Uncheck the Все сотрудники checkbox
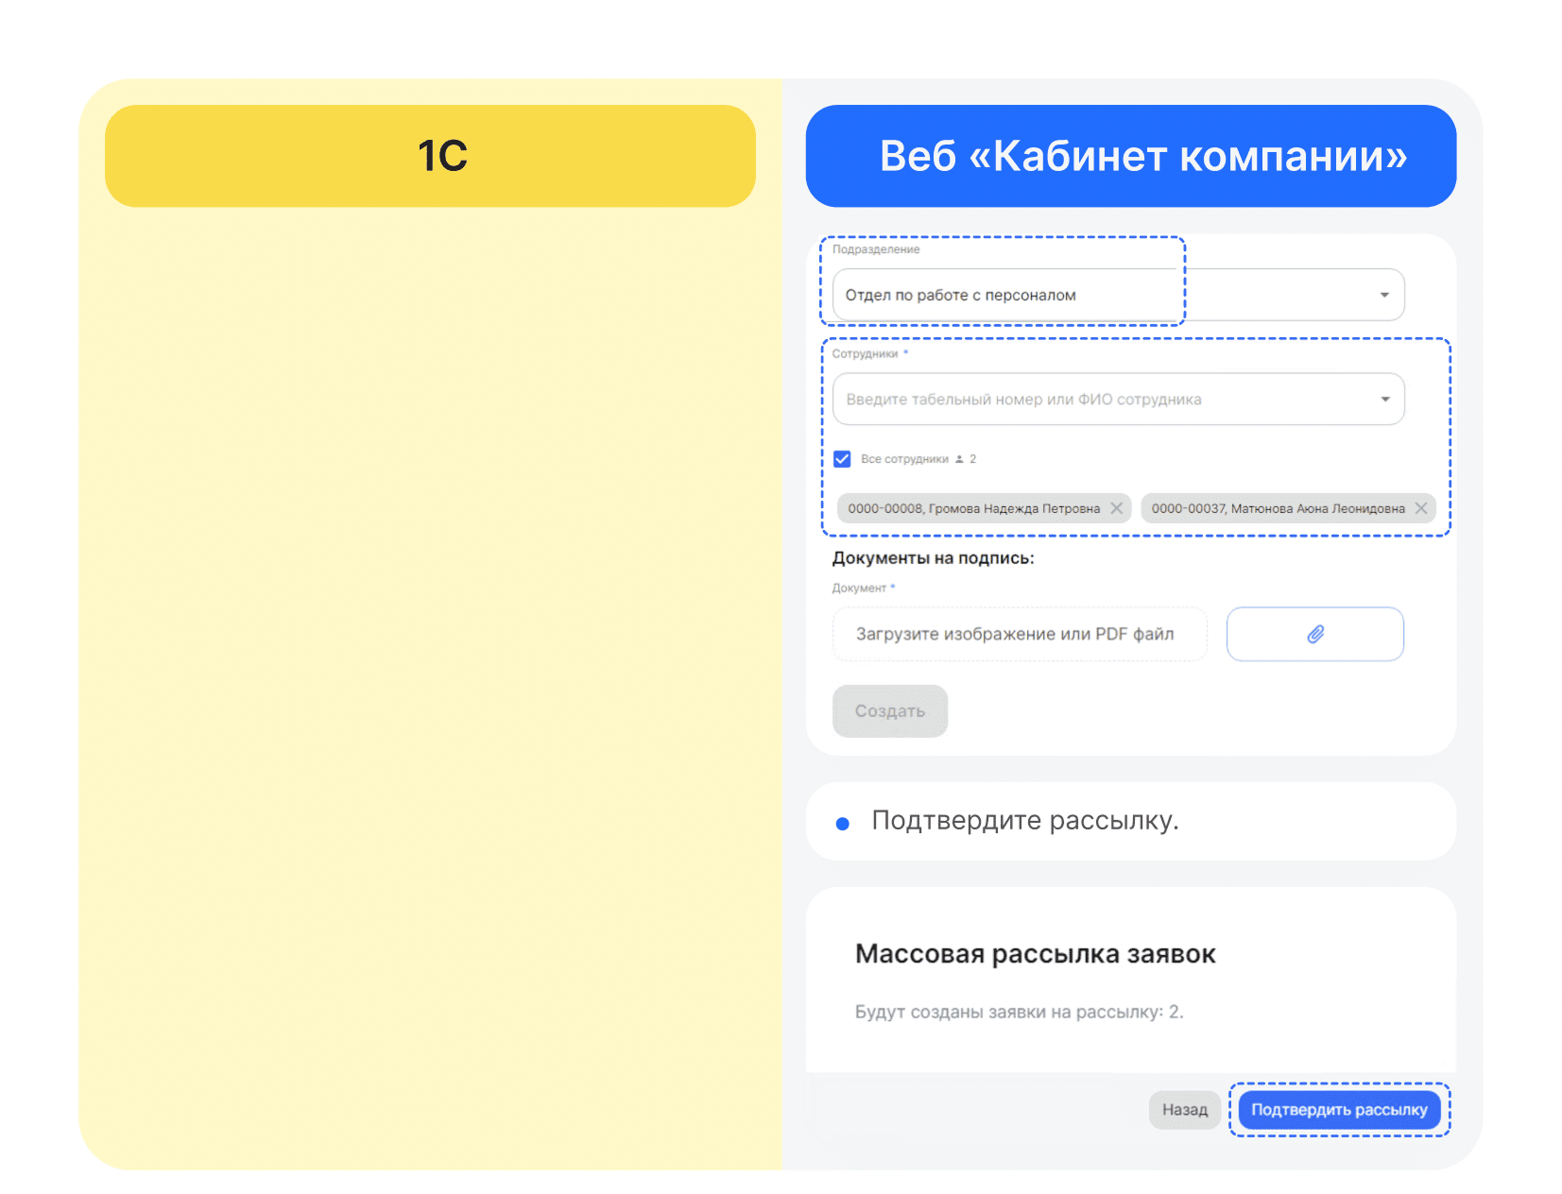The image size is (1562, 1194). [842, 459]
